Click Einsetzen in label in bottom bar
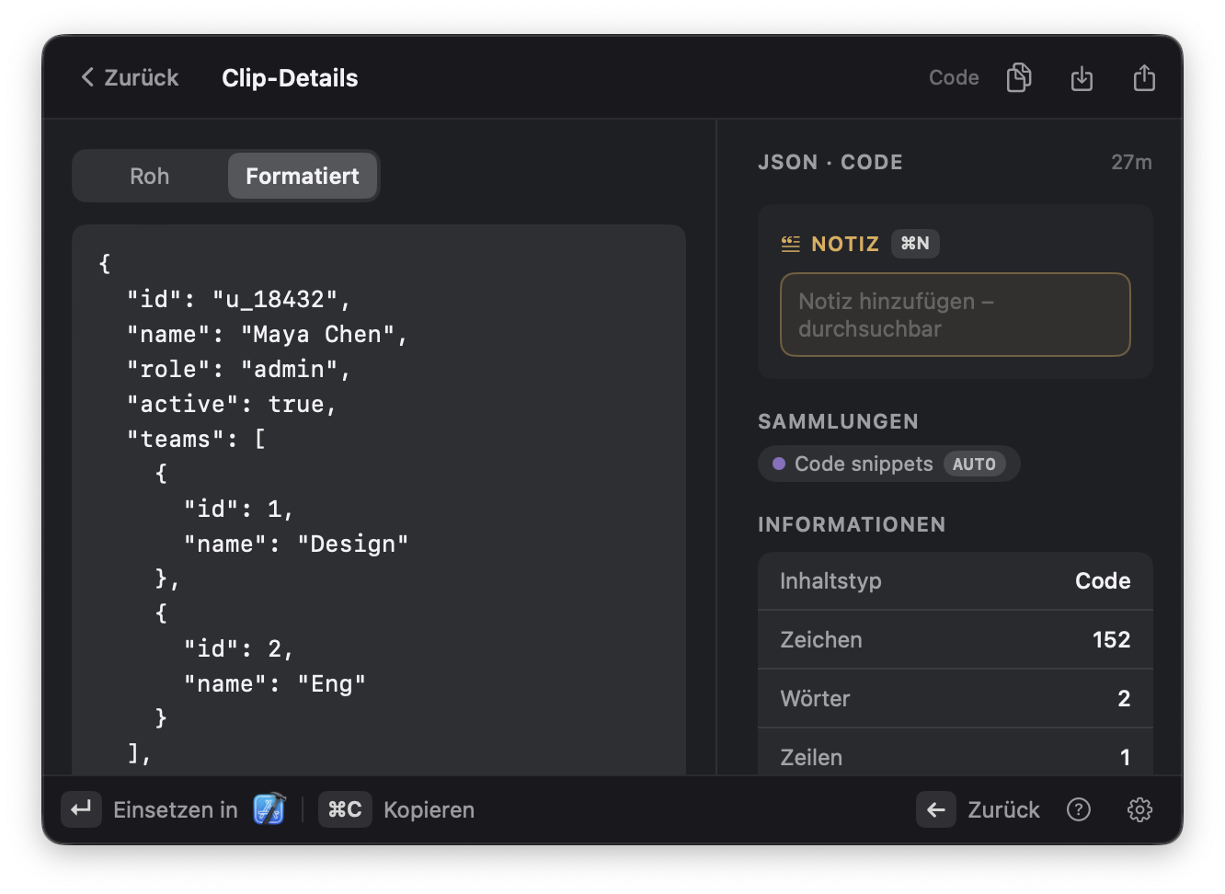This screenshot has height=894, width=1225. (175, 809)
